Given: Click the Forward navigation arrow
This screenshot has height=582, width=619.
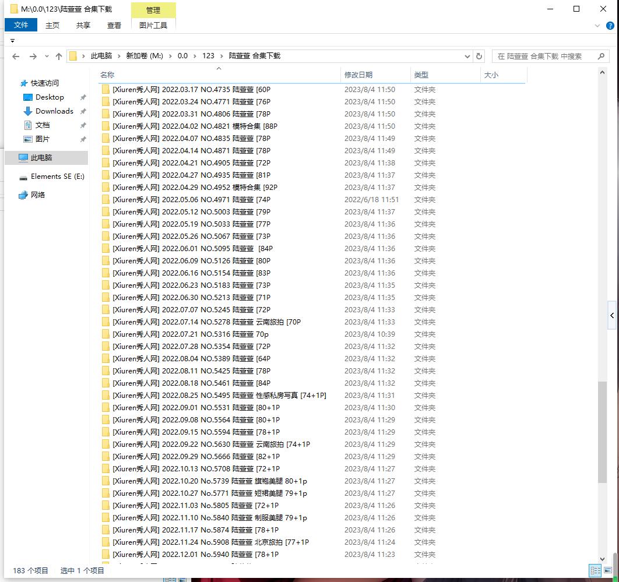Looking at the screenshot, I should pos(33,57).
